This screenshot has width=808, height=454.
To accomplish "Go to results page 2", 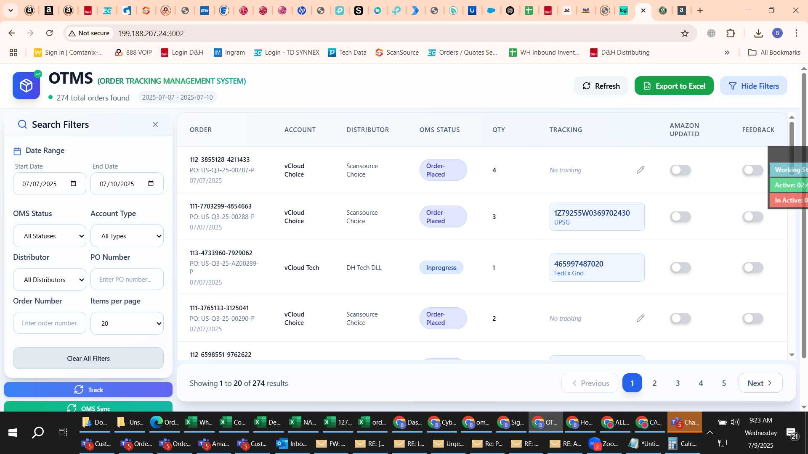I will click(x=654, y=383).
